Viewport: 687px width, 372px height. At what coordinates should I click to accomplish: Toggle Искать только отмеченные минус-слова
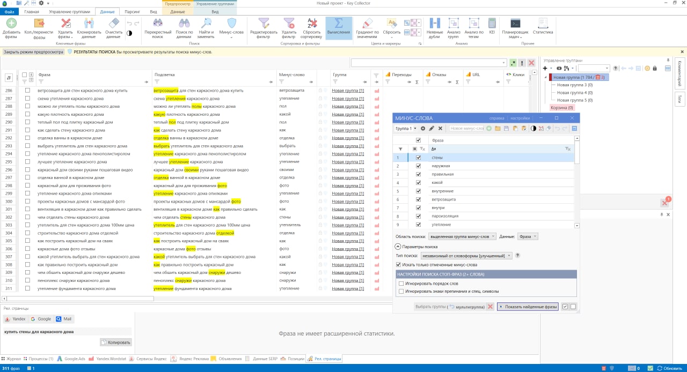coord(398,265)
